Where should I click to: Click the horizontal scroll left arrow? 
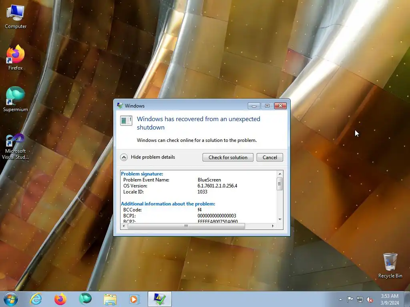pyautogui.click(x=124, y=226)
